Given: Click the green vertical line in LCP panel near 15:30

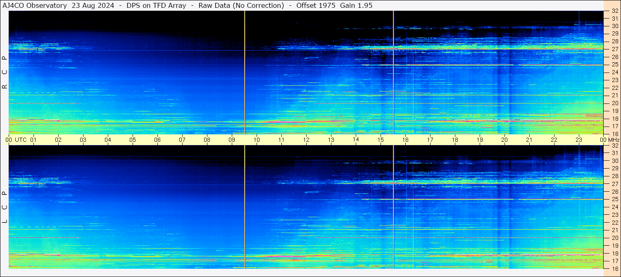Looking at the screenshot, I should (x=393, y=206).
